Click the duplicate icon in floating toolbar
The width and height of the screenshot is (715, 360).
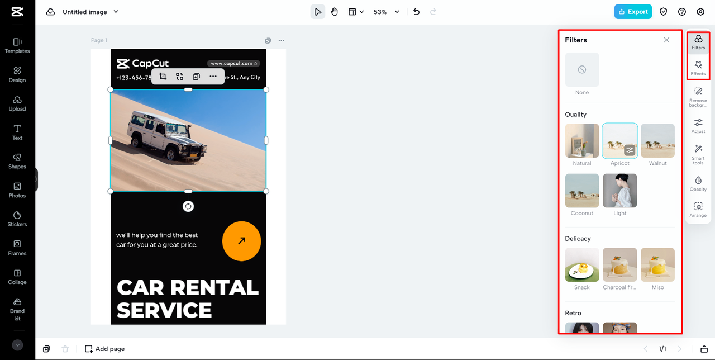[x=196, y=77]
